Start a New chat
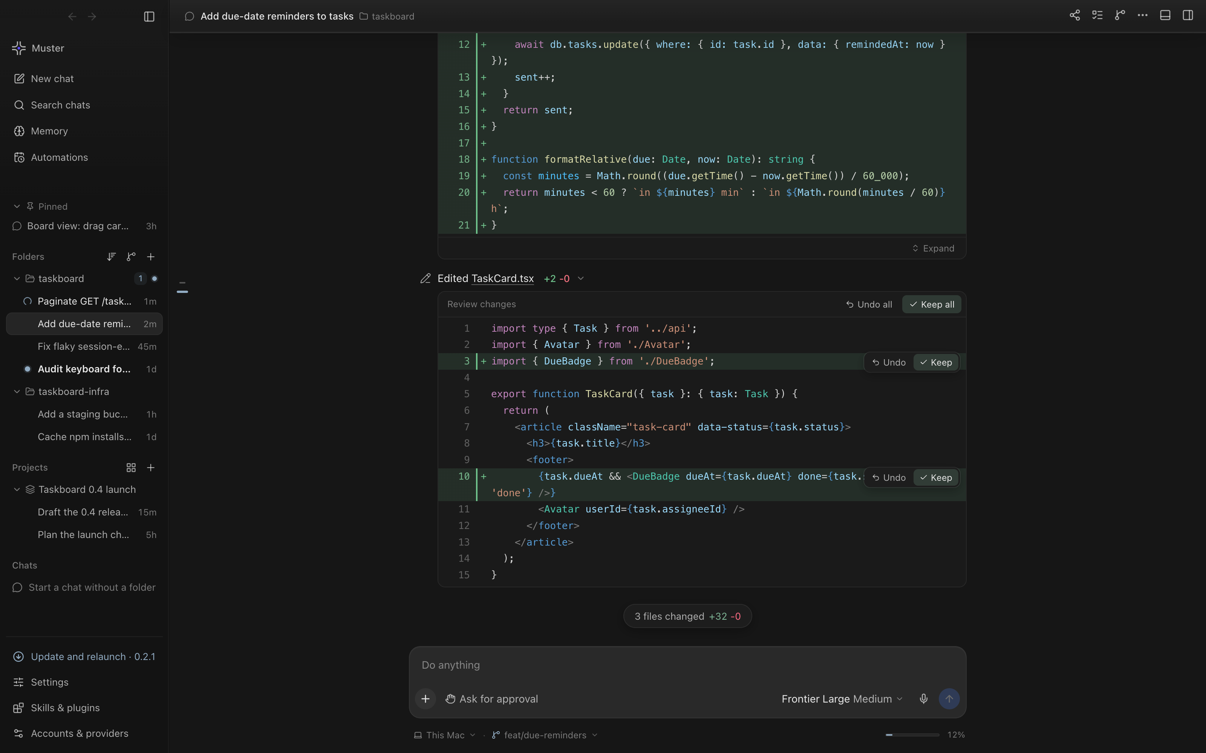Screen dimensions: 1206x753 coord(84,79)
